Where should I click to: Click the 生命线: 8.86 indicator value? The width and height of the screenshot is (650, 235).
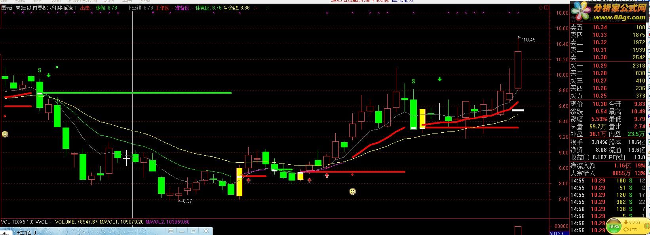(237, 8)
